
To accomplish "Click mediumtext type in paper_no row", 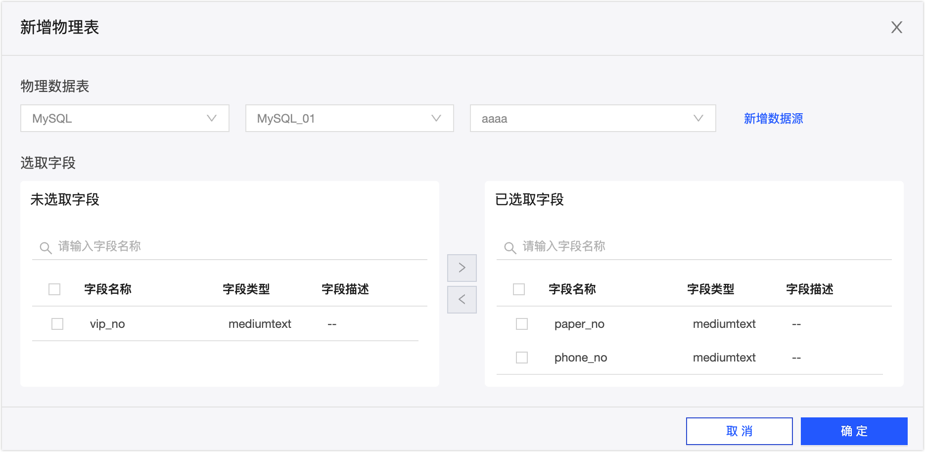I will click(x=724, y=324).
